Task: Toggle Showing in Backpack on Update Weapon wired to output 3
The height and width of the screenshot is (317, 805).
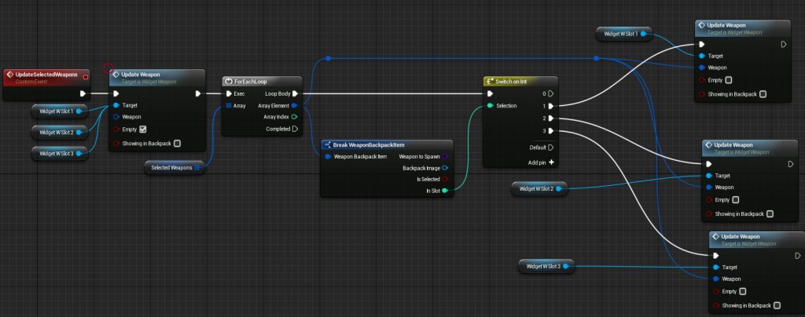Action: point(777,305)
